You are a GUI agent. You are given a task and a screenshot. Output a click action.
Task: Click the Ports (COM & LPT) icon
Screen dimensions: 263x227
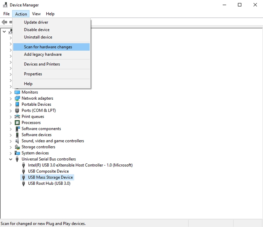[x=17, y=111]
